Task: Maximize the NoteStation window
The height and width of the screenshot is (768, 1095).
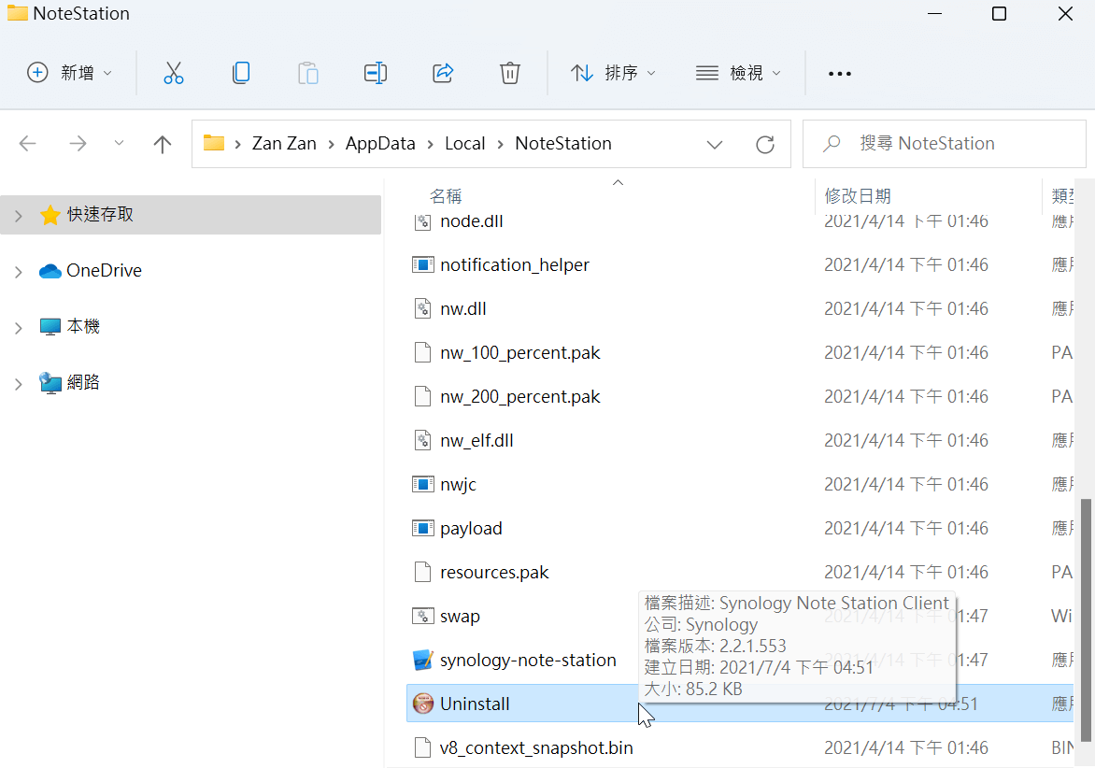Action: coord(1000,13)
